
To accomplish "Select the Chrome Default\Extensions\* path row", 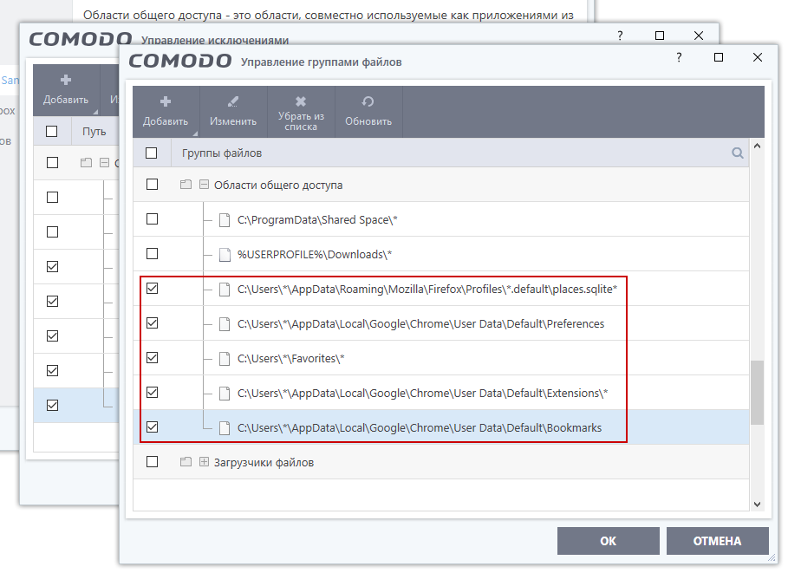I will point(441,393).
